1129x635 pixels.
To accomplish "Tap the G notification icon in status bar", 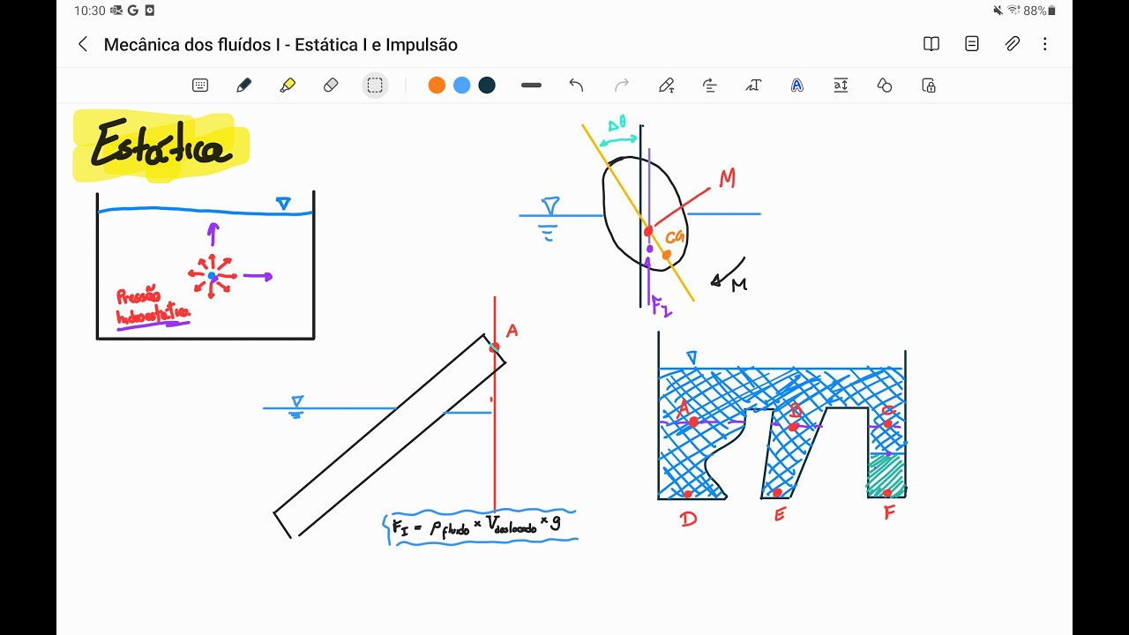I will click(132, 11).
